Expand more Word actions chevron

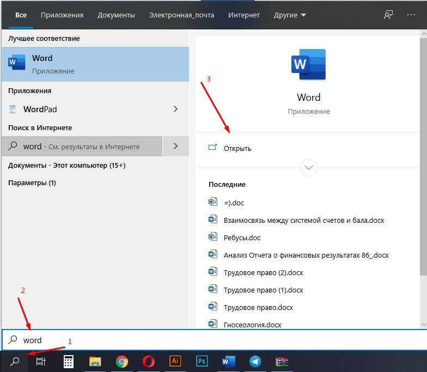click(x=309, y=168)
